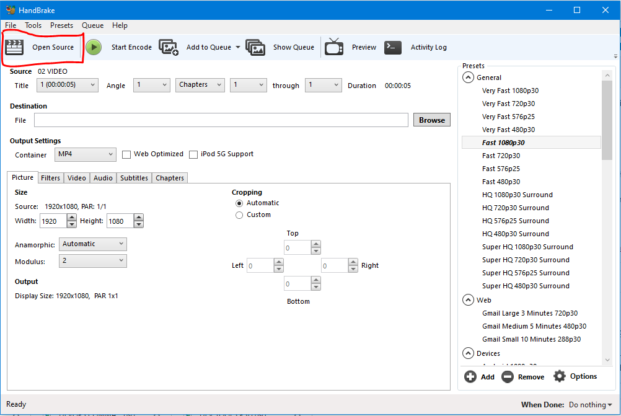Select Custom cropping radio button
The height and width of the screenshot is (416, 621).
239,215
